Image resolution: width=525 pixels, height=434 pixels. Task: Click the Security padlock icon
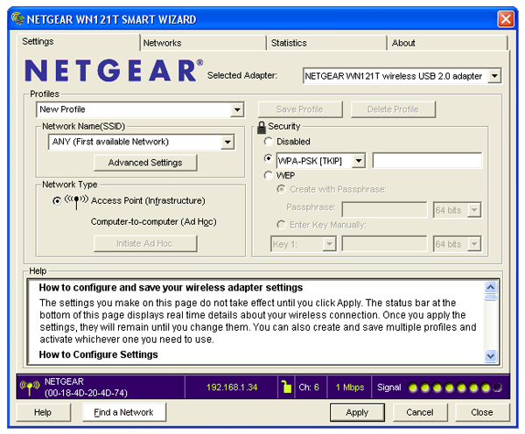point(261,127)
